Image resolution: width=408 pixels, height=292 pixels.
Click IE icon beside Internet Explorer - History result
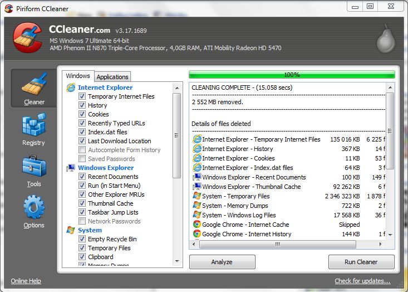pos(197,149)
